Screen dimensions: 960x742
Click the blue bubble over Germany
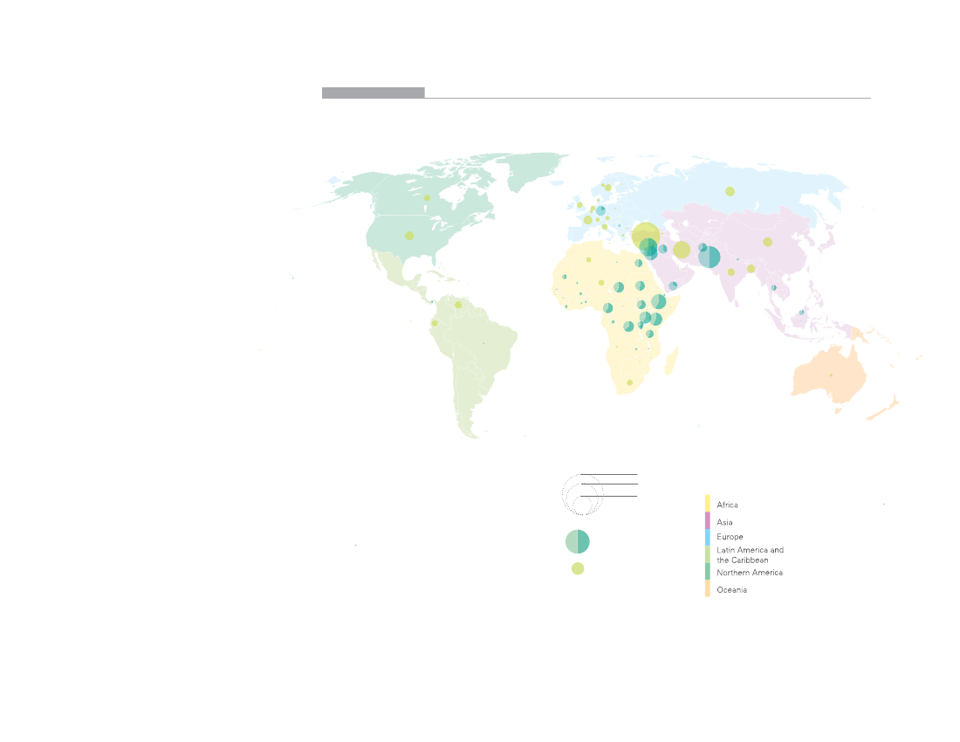tap(600, 210)
